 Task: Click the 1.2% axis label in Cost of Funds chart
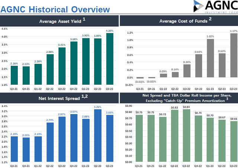click(x=130, y=33)
